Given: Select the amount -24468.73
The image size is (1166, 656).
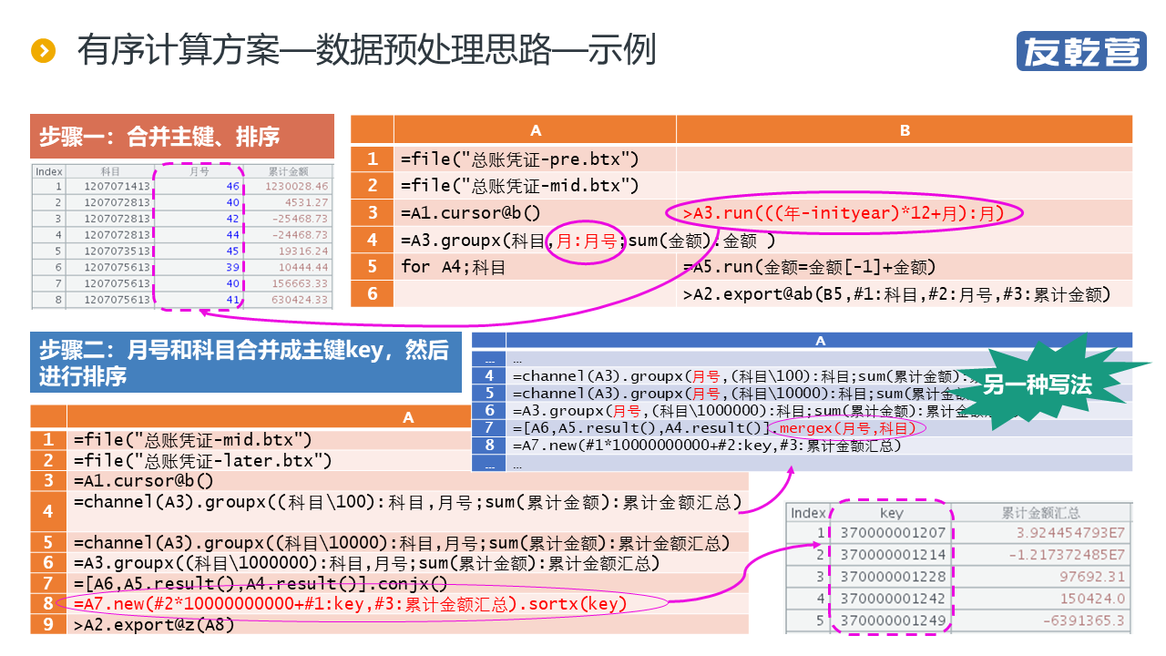Looking at the screenshot, I should pyautogui.click(x=300, y=235).
